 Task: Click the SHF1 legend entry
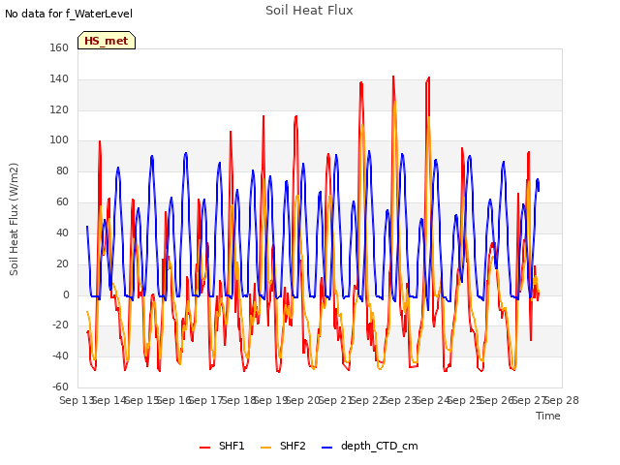point(222,446)
